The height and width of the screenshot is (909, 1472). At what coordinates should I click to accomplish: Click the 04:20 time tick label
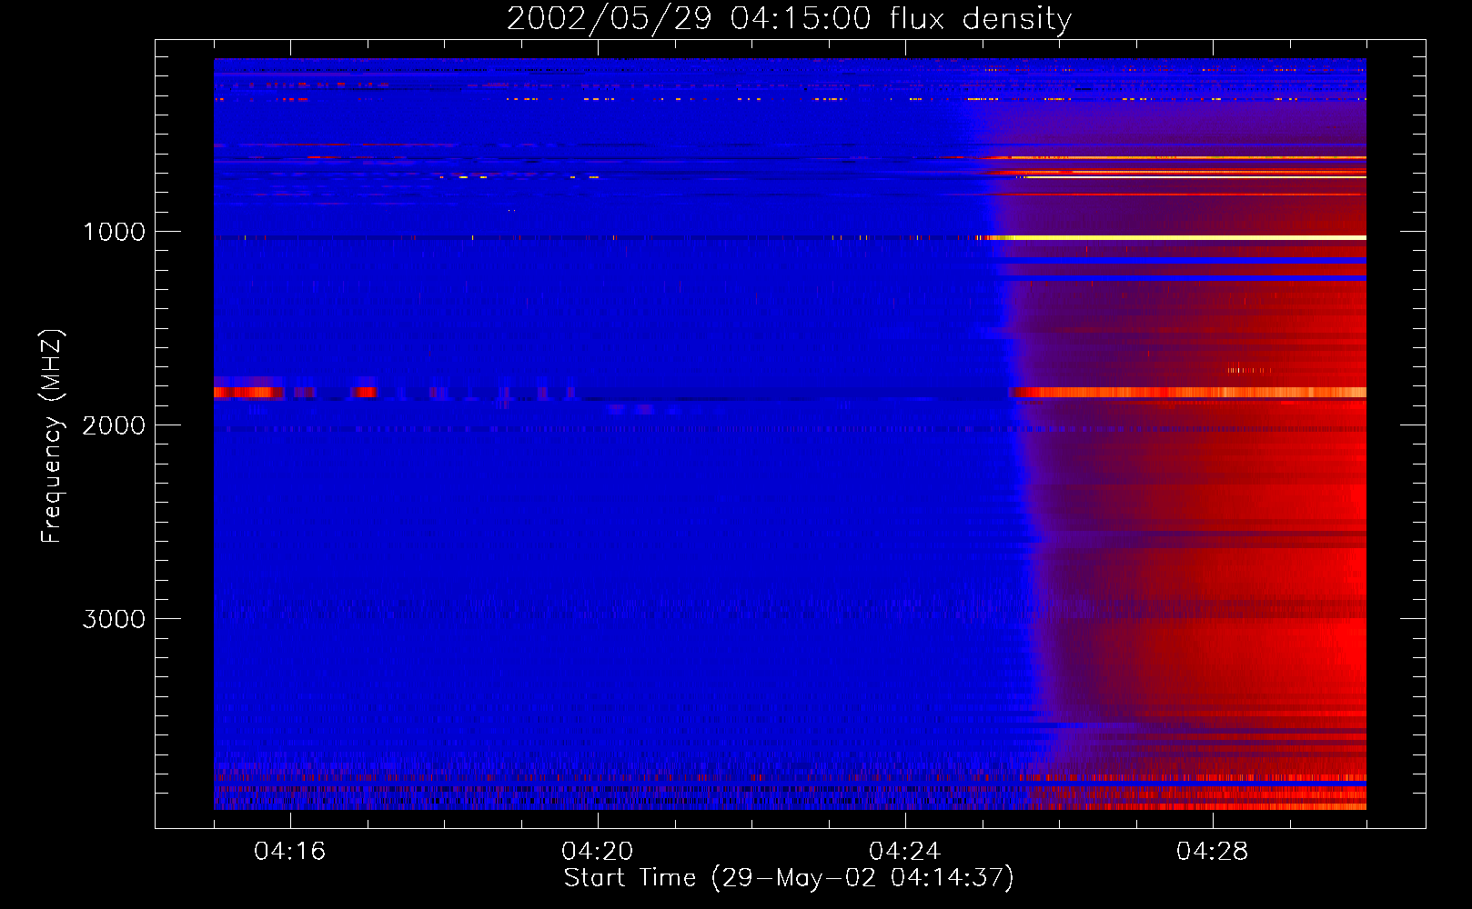[x=598, y=851]
